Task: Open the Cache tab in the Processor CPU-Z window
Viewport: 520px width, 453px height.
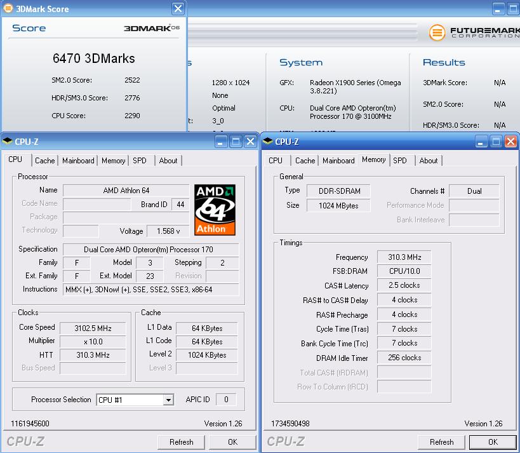Action: coord(45,161)
